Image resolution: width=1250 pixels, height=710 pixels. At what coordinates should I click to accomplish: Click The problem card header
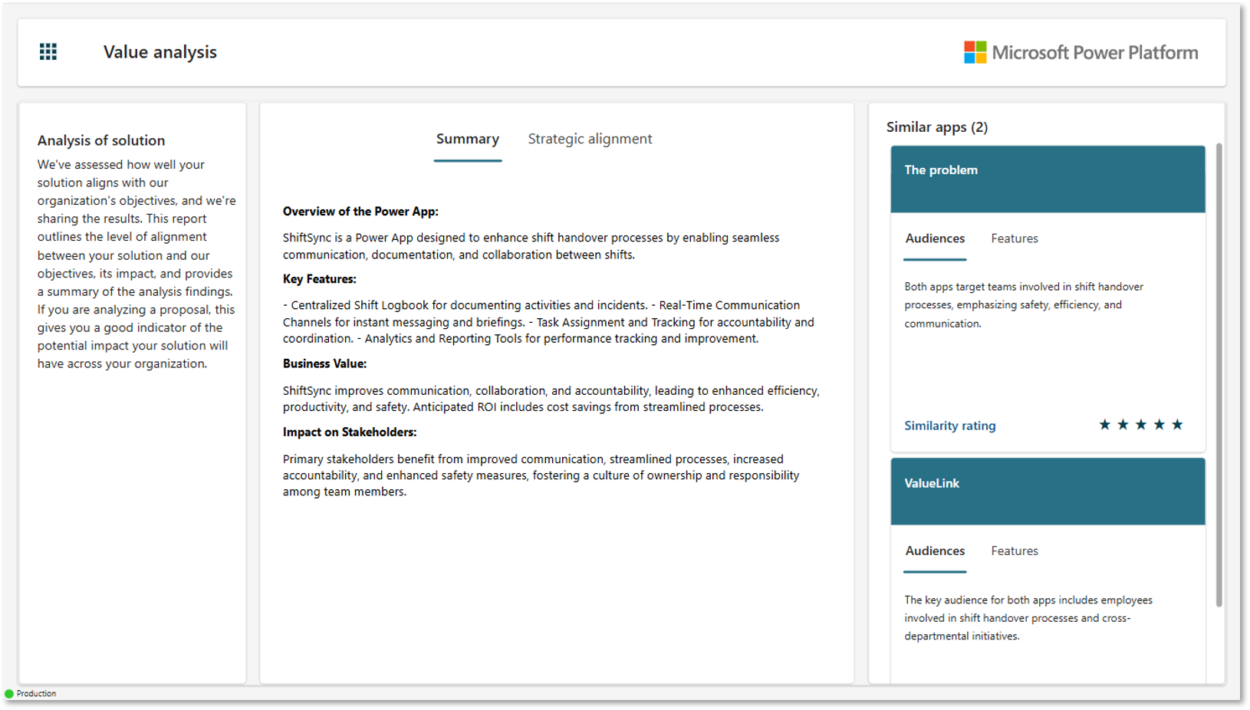[x=1048, y=179]
